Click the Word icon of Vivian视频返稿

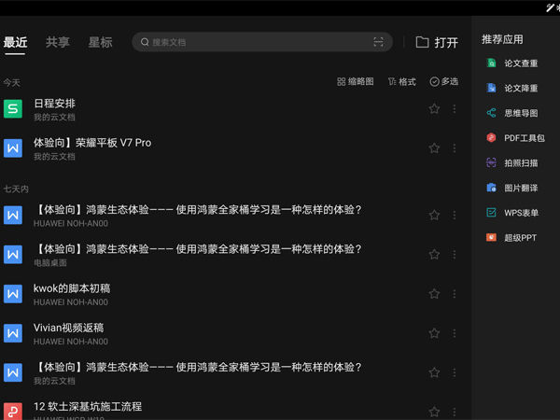point(13,333)
